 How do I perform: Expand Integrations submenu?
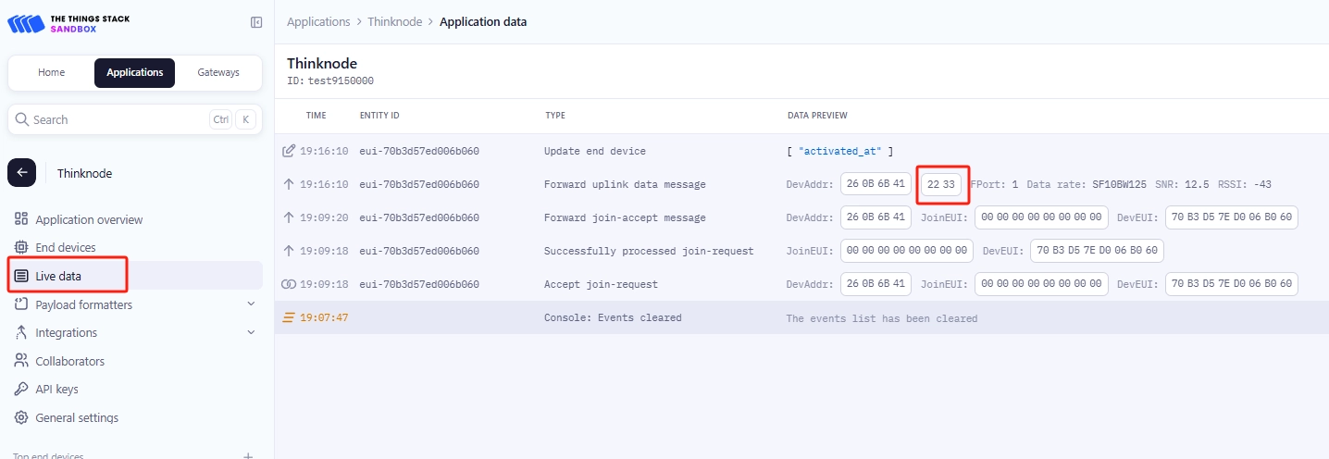(x=251, y=332)
